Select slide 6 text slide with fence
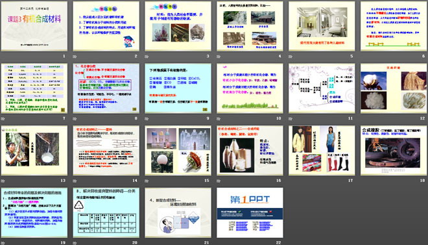This screenshot has height=245, width=428. 394,26
